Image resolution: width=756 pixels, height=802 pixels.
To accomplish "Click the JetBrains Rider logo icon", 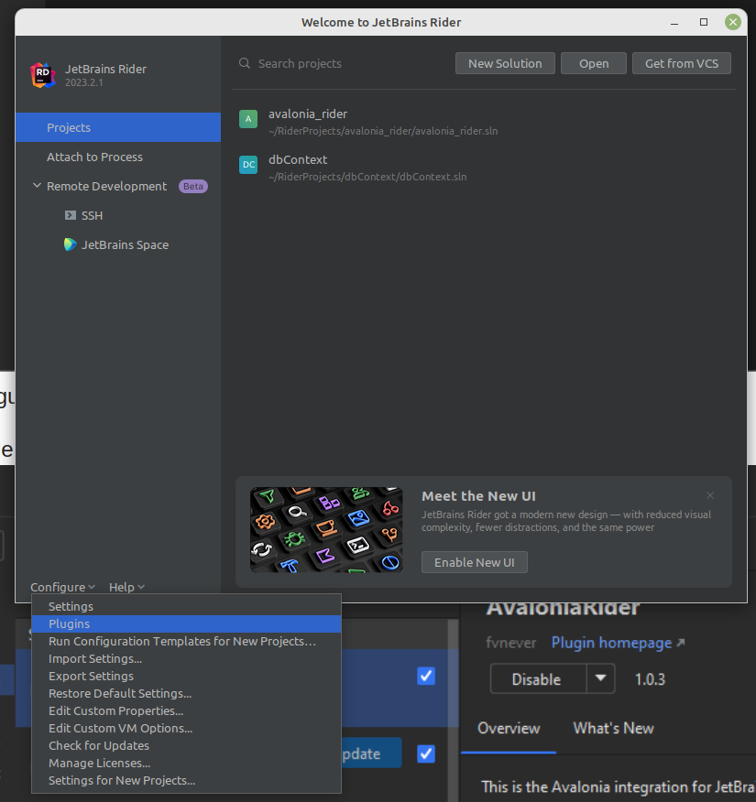I will pos(43,75).
